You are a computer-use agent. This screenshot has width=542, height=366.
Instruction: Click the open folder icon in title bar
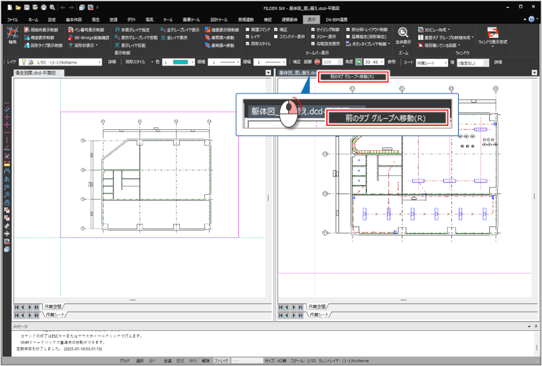(x=17, y=7)
